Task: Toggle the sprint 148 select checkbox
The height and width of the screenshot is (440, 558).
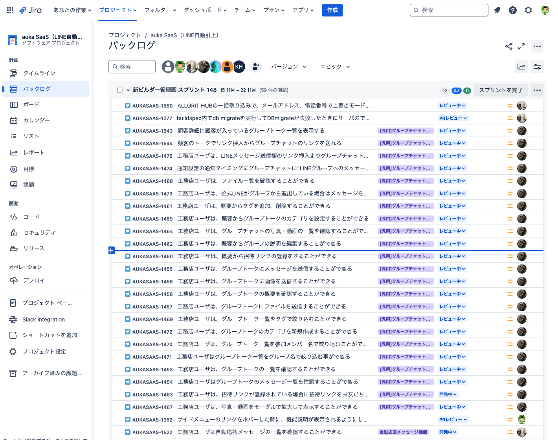Action: 120,90
